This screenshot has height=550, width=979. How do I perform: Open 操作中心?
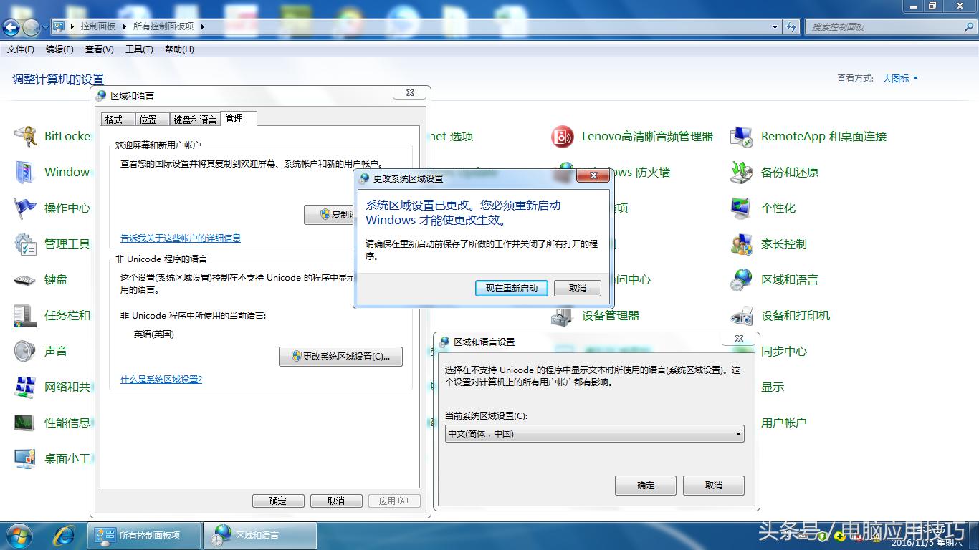coord(67,208)
